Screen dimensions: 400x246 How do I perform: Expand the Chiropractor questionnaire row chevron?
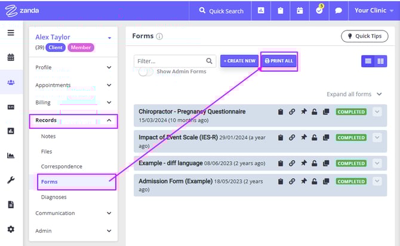coord(377,112)
